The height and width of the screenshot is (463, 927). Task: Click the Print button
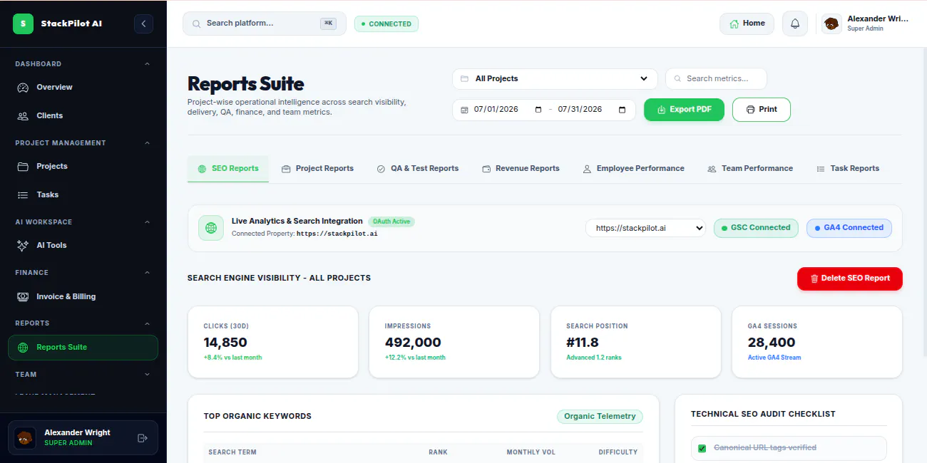[x=762, y=110]
